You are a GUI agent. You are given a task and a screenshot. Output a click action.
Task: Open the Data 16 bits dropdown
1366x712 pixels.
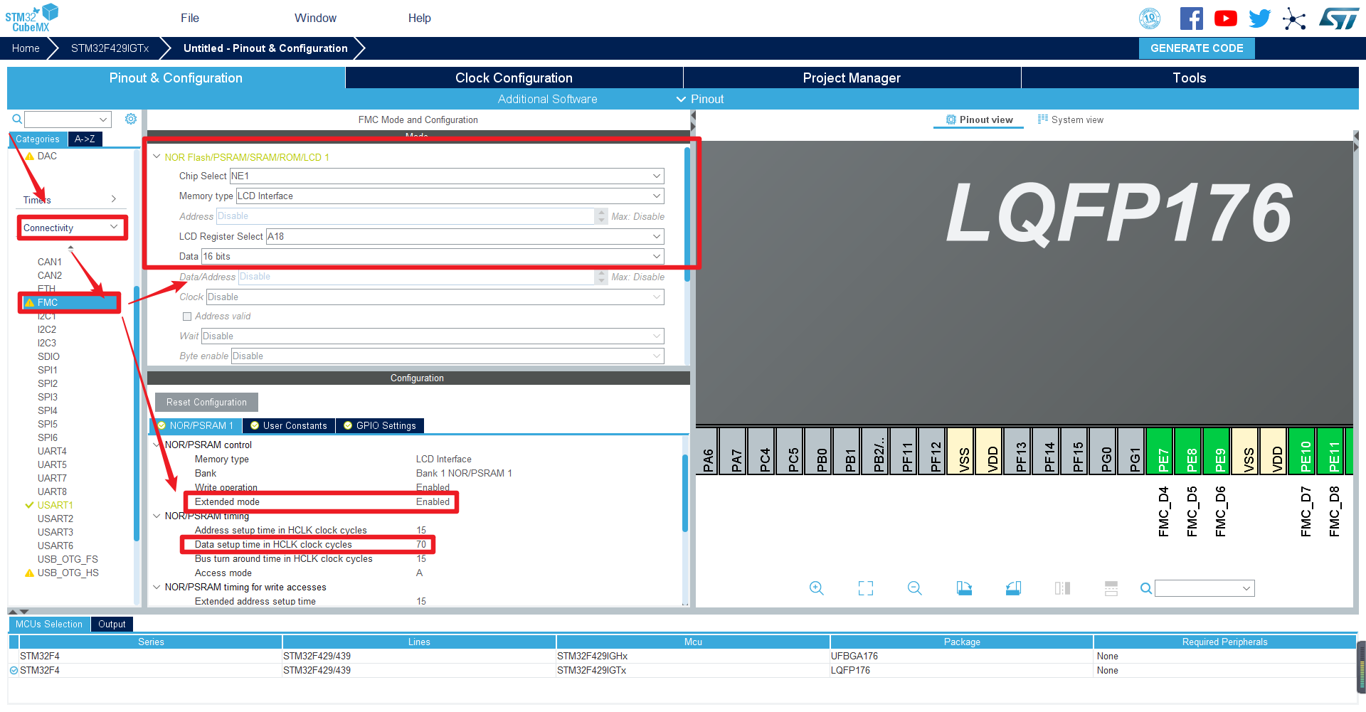pos(433,256)
